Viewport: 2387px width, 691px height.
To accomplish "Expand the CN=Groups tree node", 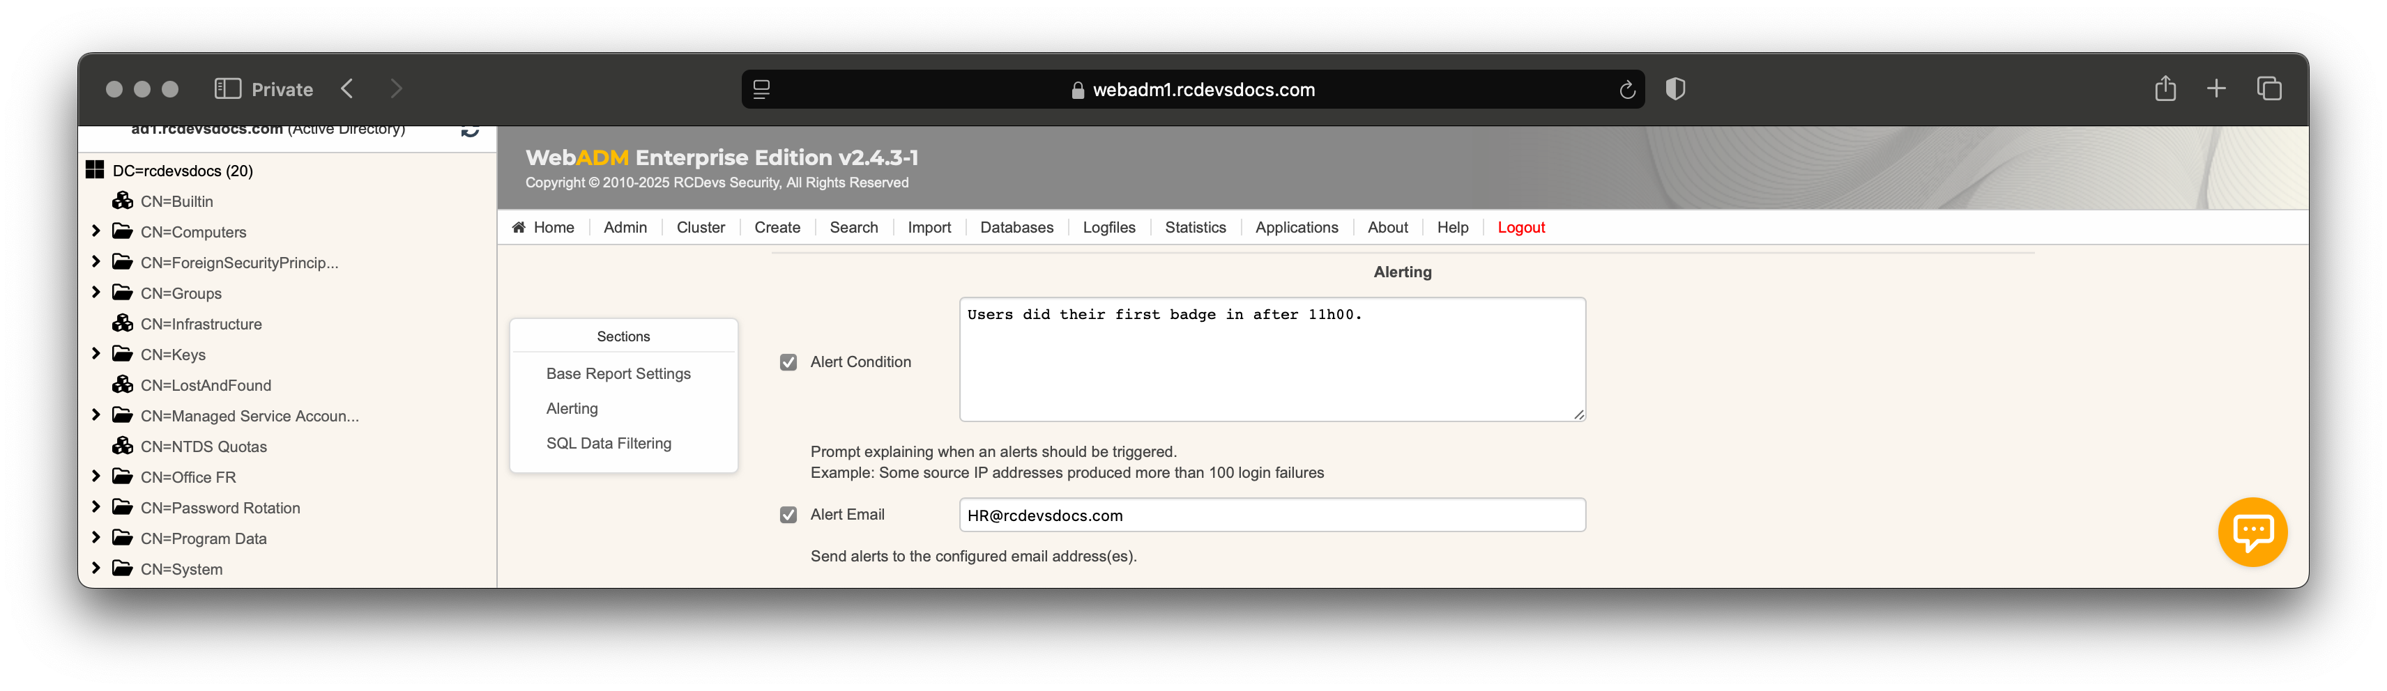I will pyautogui.click(x=96, y=292).
